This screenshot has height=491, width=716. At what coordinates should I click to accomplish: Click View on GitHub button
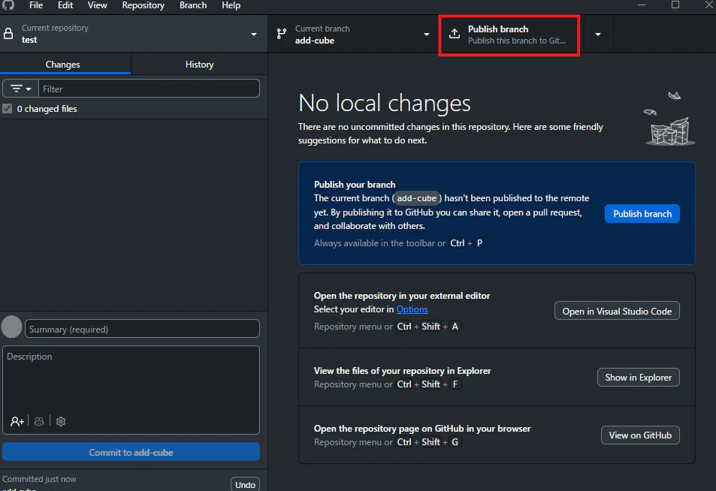(x=640, y=435)
